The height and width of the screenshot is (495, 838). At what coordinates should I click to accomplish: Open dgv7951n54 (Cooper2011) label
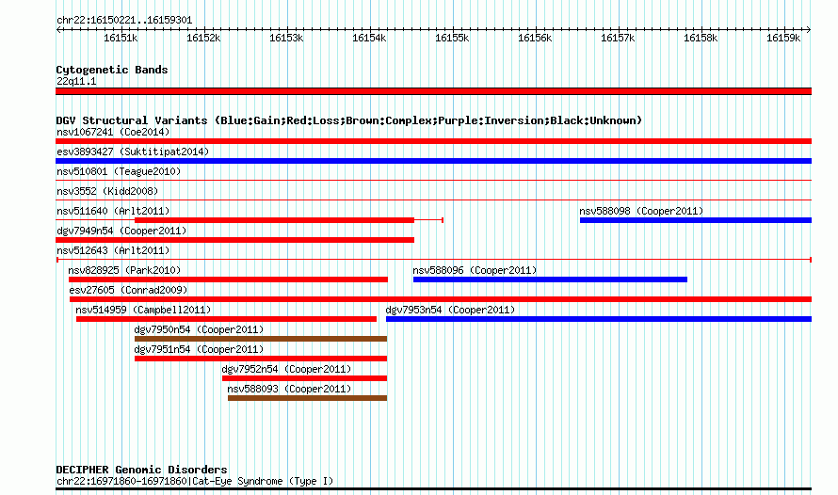click(x=199, y=349)
